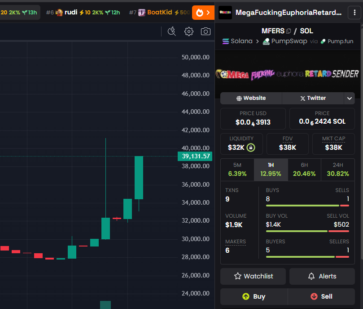This screenshot has width=363, height=309.
Task: Click the Solana chain name
Action: pyautogui.click(x=241, y=41)
